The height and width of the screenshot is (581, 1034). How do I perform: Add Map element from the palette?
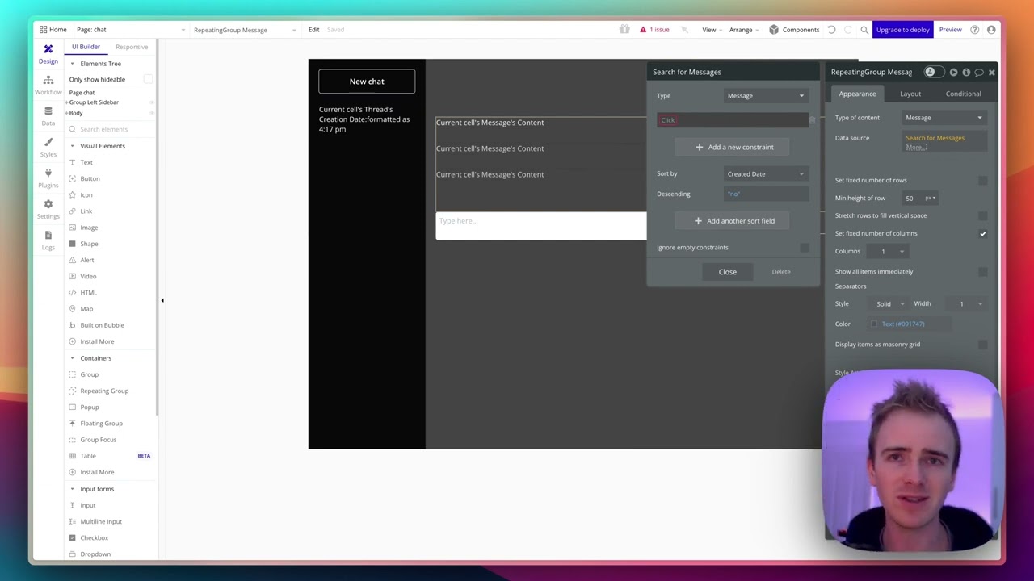pyautogui.click(x=86, y=308)
